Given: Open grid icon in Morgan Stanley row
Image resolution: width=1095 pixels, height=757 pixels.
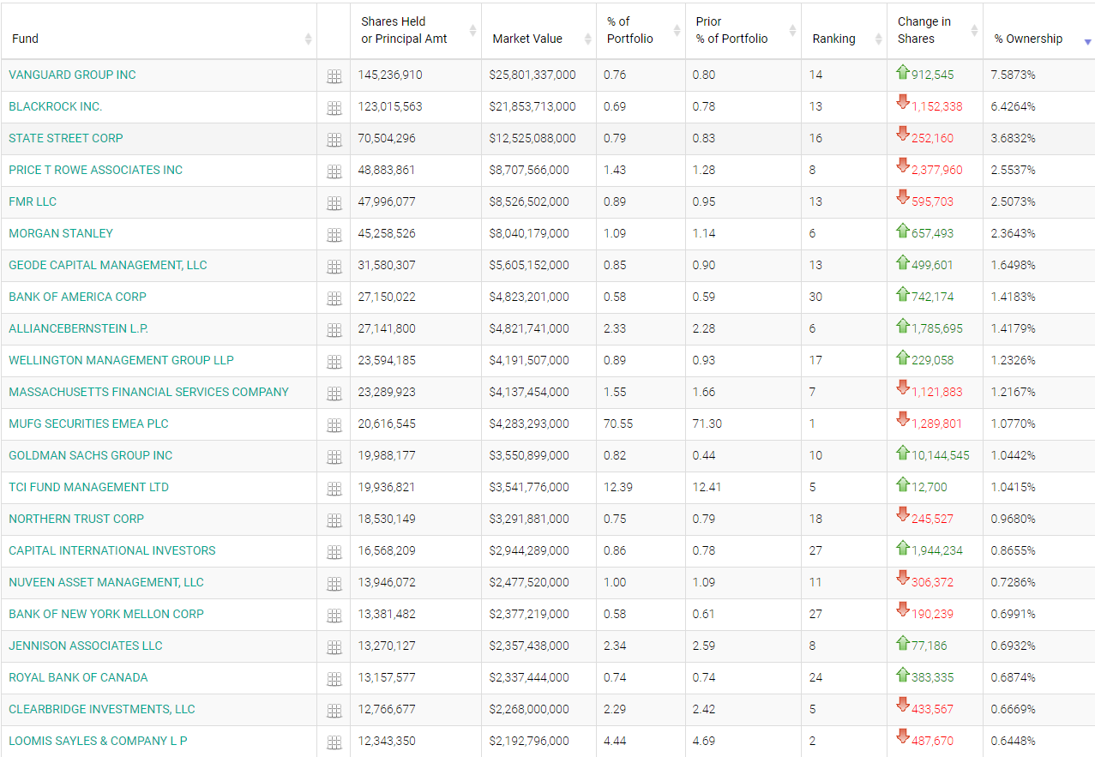Looking at the screenshot, I should (x=334, y=235).
